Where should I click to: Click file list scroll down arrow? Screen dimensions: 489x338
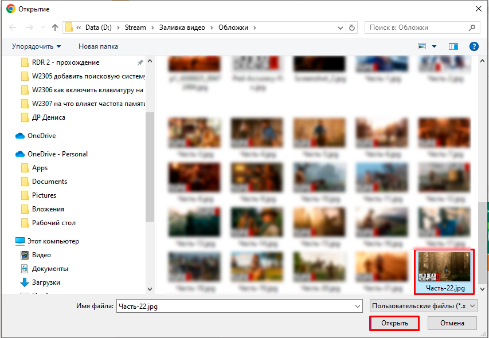tap(482, 289)
